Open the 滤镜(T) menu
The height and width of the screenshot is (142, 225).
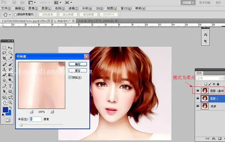click(74, 8)
